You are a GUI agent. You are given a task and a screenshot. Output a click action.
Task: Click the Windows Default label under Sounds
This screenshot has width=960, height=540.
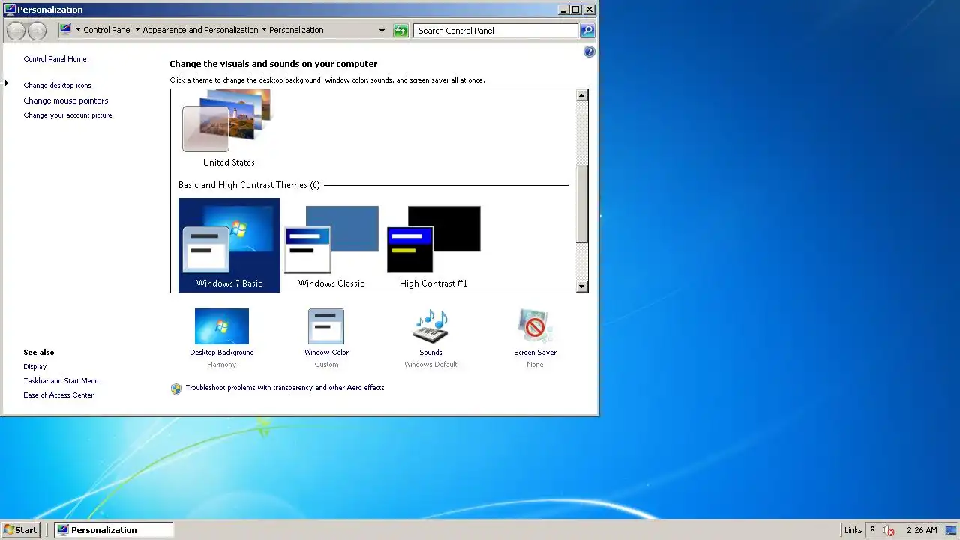pos(430,364)
